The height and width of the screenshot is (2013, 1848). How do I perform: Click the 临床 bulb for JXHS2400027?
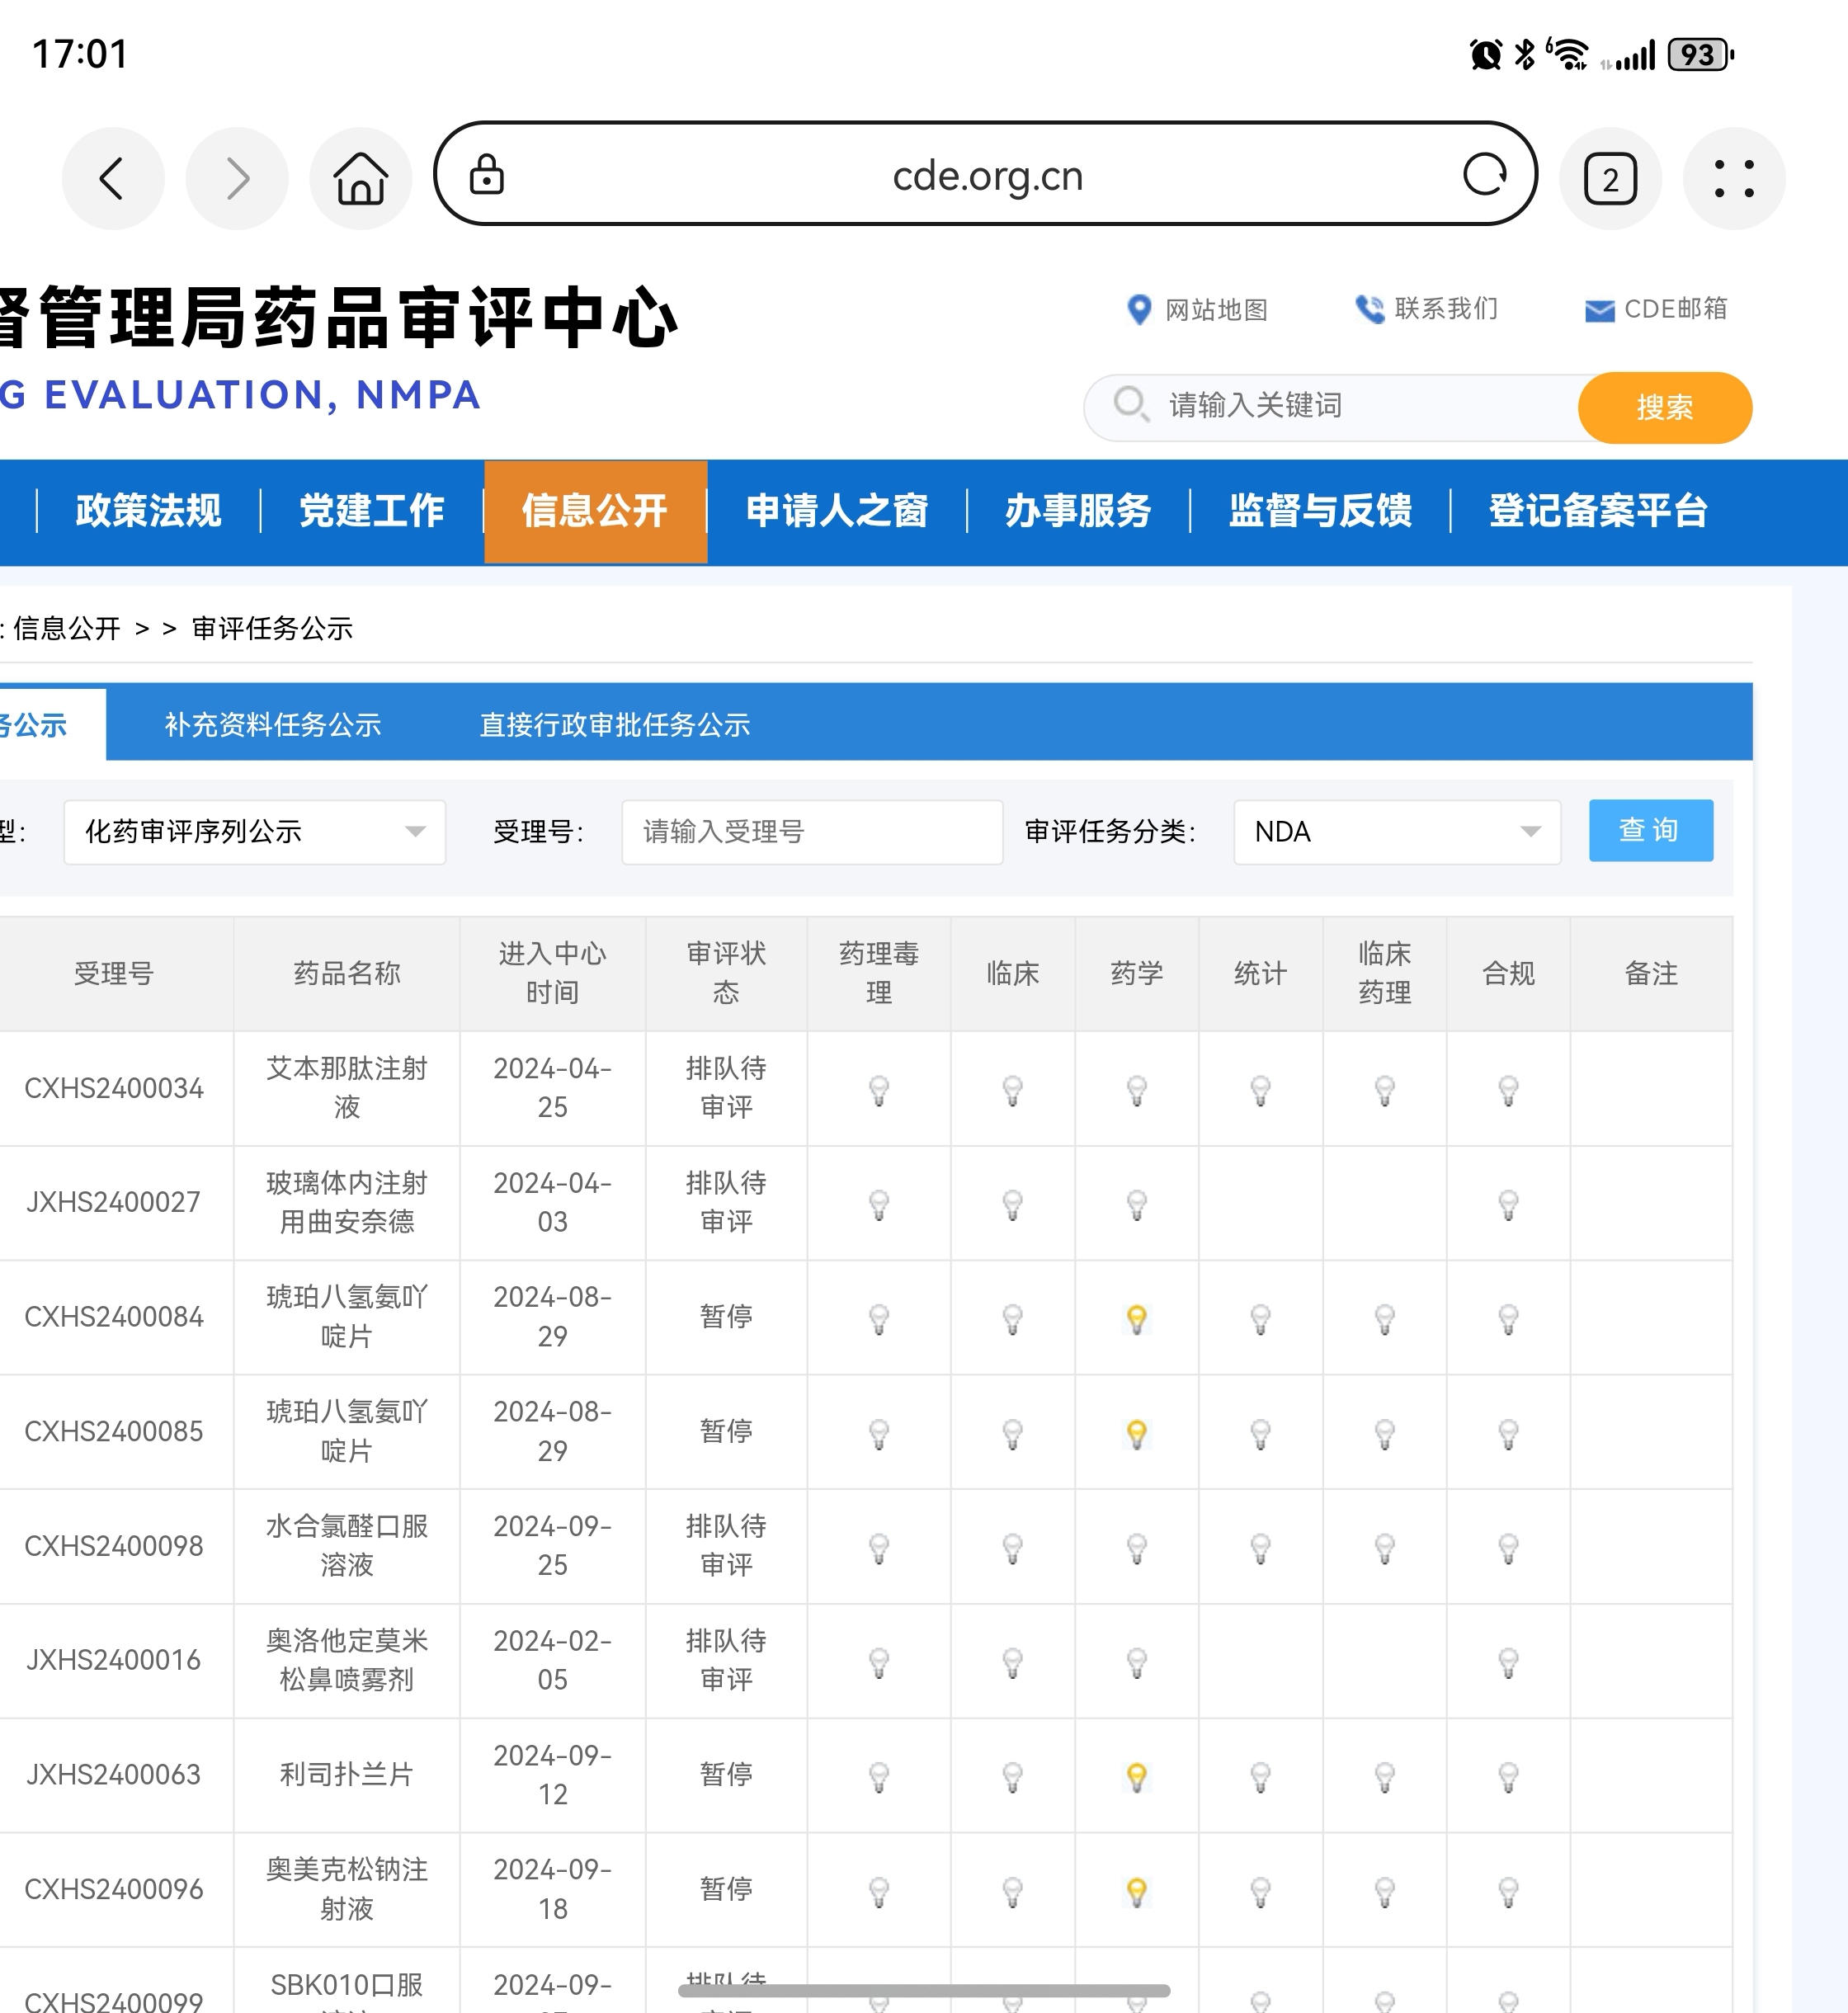1012,1205
